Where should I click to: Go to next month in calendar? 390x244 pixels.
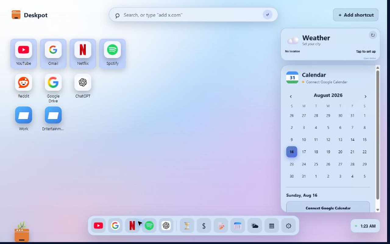[365, 96]
